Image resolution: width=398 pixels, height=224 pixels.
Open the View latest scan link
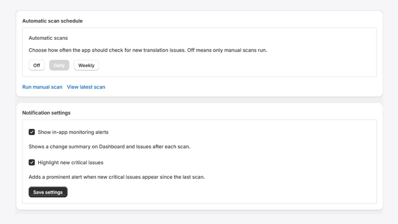[x=86, y=87]
